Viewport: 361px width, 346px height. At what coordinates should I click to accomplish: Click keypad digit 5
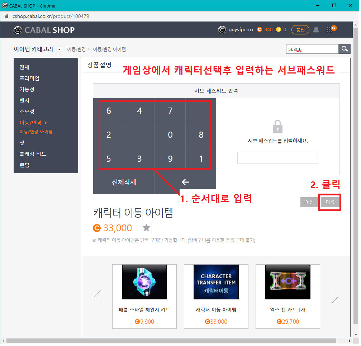[109, 159]
